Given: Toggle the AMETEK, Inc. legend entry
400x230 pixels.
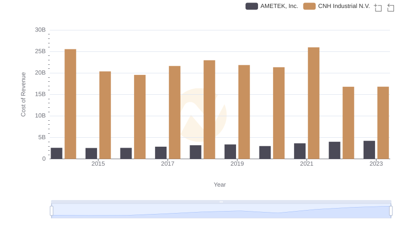Looking at the screenshot, I should (271, 6).
